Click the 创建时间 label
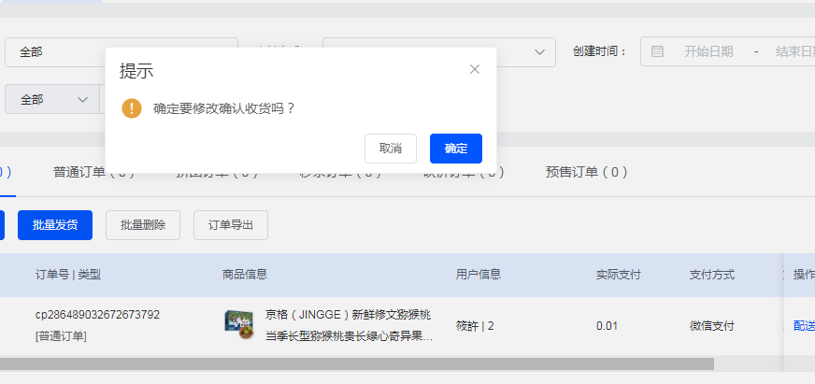Image resolution: width=815 pixels, height=384 pixels. 600,51
